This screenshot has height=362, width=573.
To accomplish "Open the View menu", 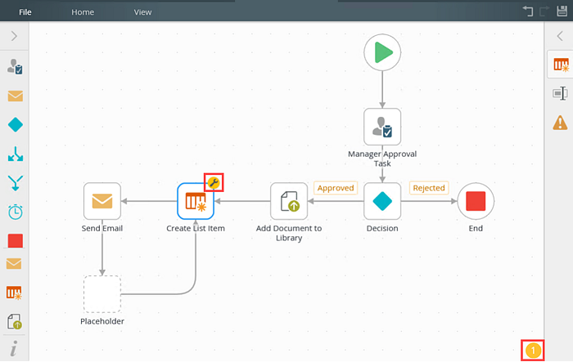I will coord(142,12).
